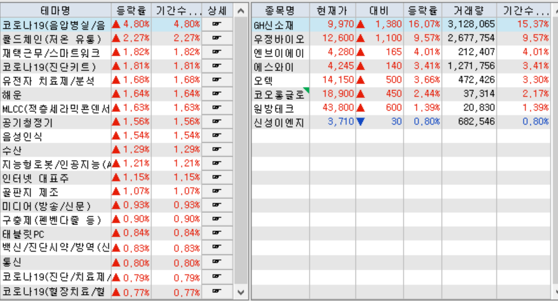Open detail icon for 미디어(방송/신문) row
Image resolution: width=558 pixels, height=301 pixels.
coord(217,205)
